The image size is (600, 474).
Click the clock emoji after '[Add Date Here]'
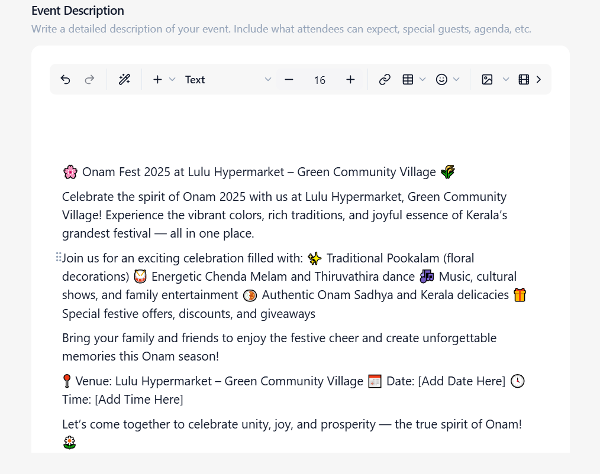coord(517,381)
